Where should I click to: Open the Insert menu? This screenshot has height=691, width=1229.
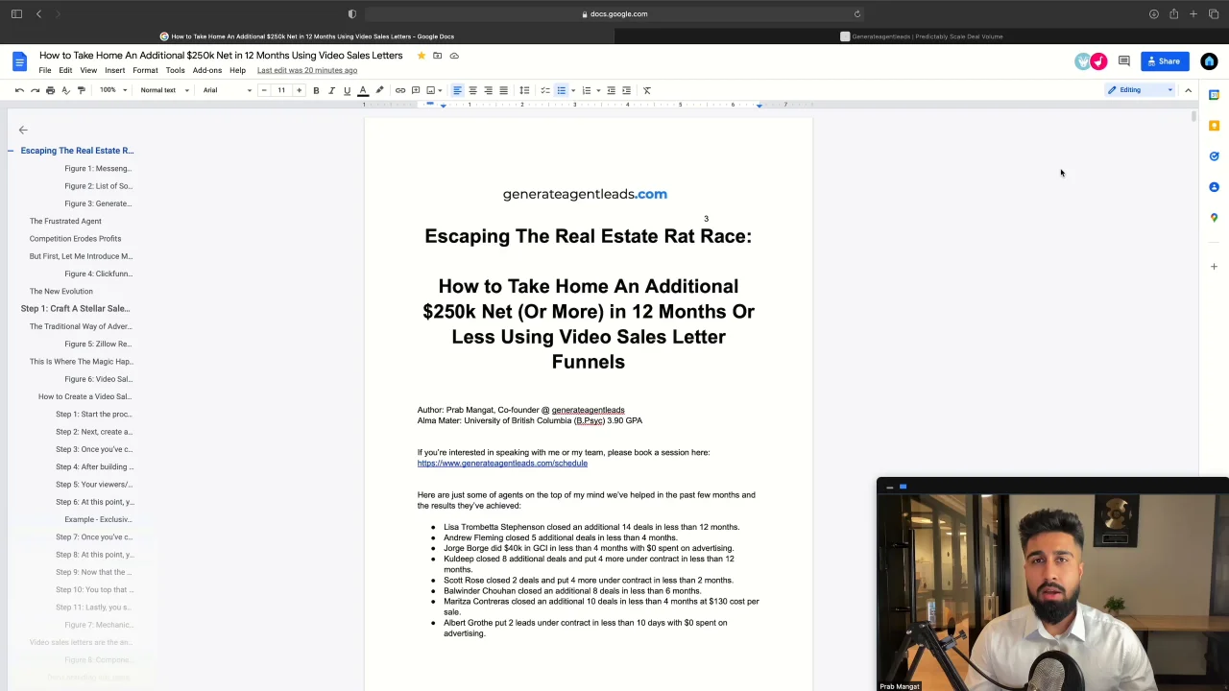tap(114, 70)
